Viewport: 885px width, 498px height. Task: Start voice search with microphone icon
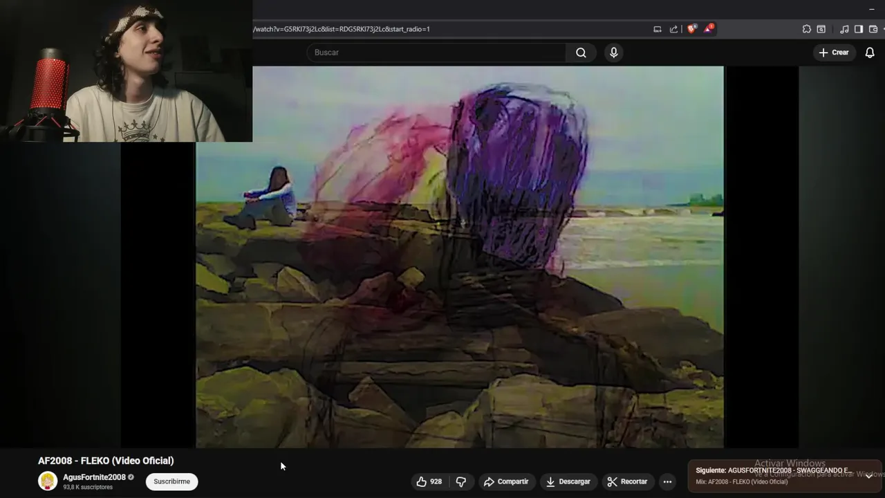click(613, 53)
